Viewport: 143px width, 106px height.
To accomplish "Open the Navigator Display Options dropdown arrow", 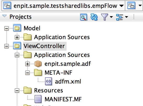I will (126, 17).
